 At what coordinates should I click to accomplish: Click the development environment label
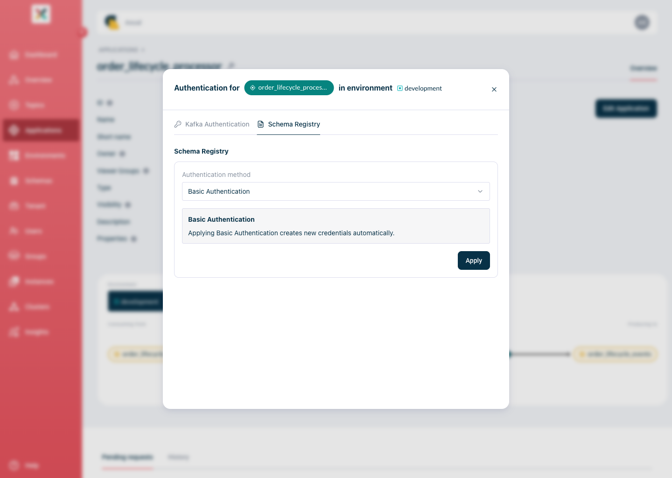pos(420,88)
